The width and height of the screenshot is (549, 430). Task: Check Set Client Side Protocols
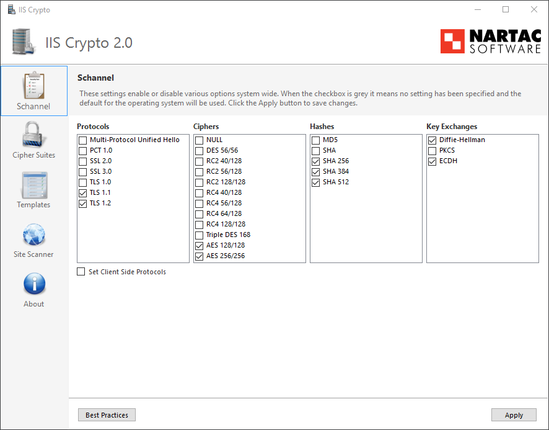click(x=81, y=272)
